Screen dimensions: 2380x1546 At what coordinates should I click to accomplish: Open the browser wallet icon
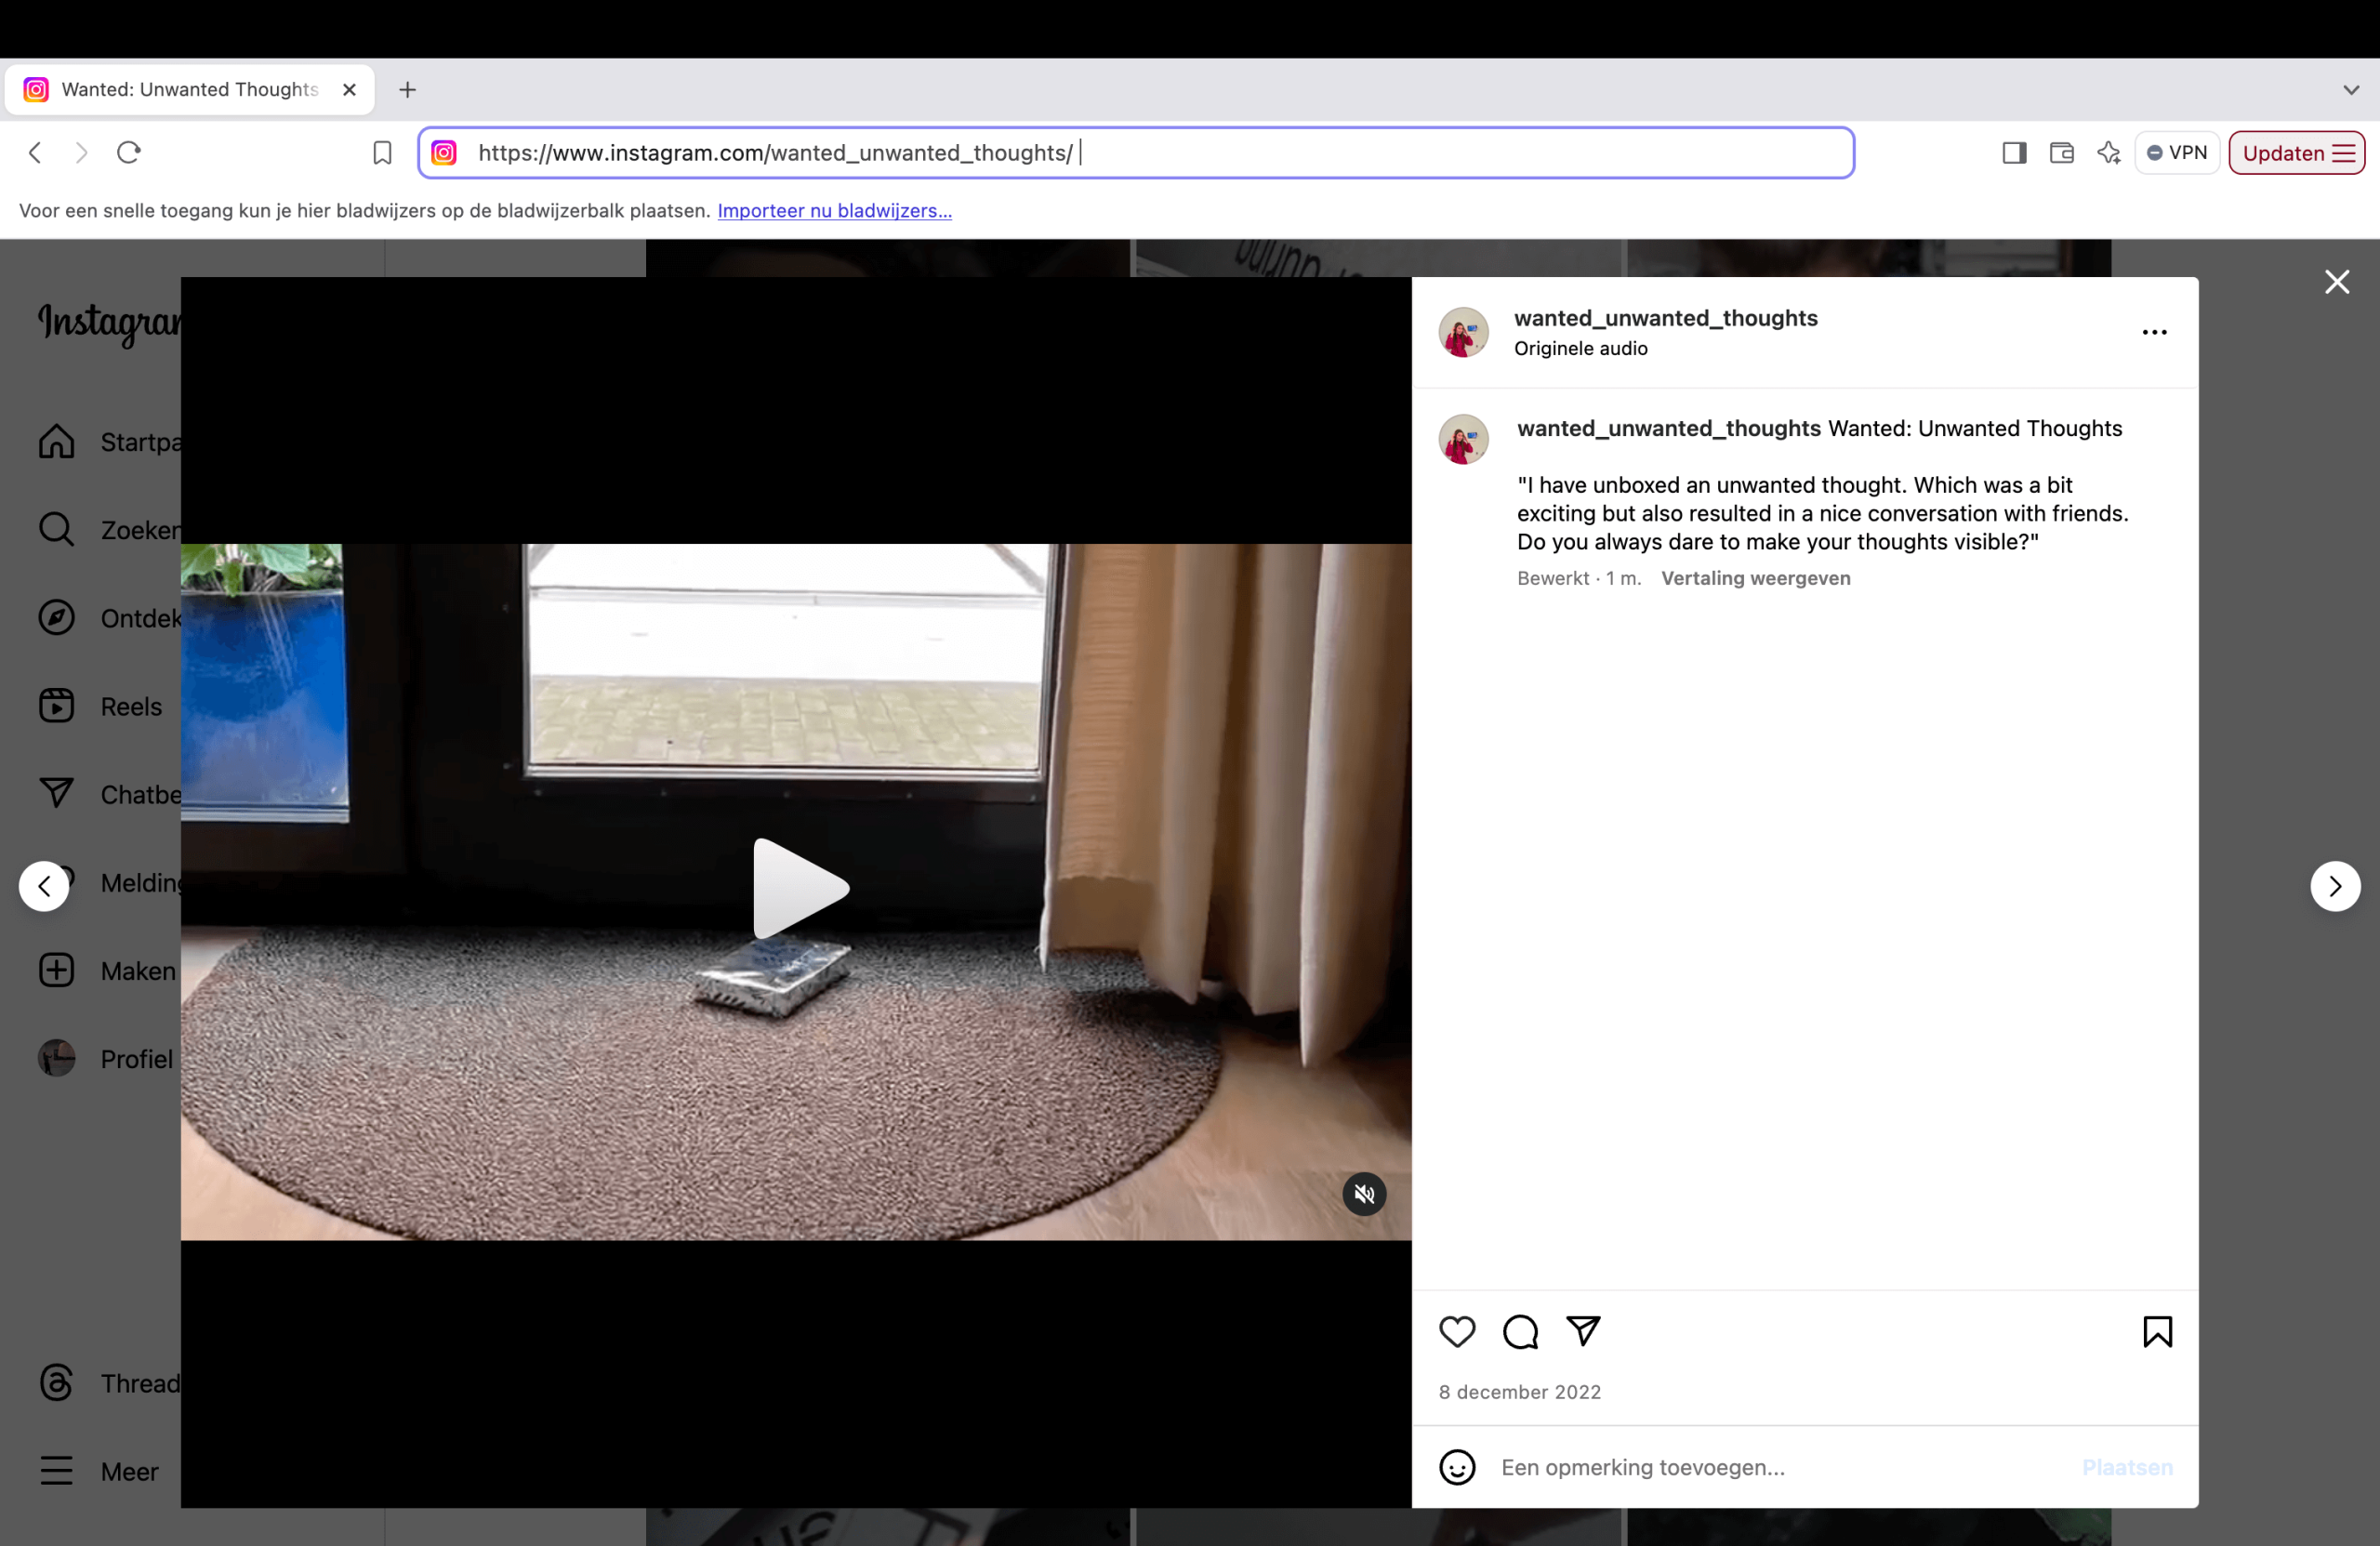coord(2061,153)
